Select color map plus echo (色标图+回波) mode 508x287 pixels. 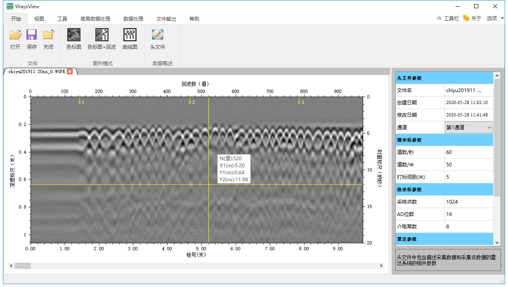point(102,35)
